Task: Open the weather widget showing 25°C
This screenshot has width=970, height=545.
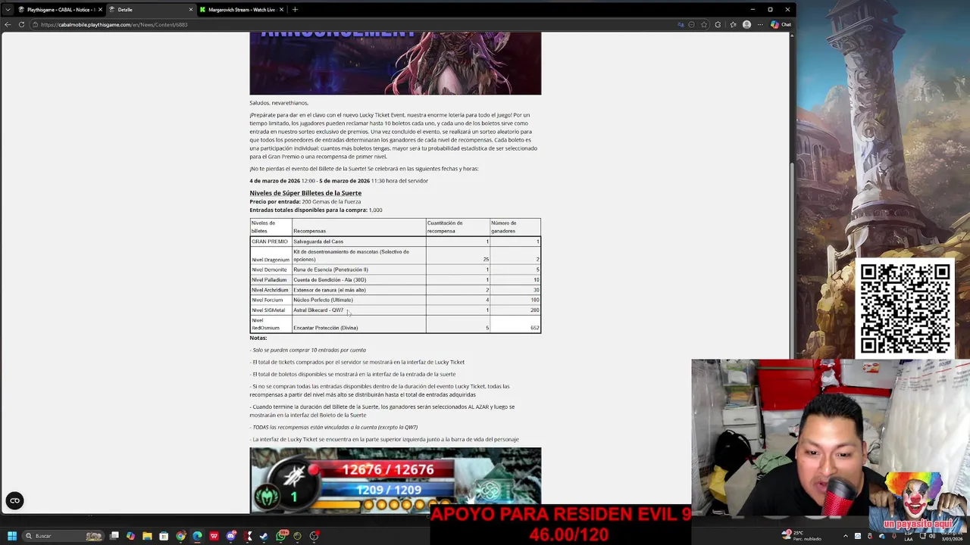Action: click(801, 536)
